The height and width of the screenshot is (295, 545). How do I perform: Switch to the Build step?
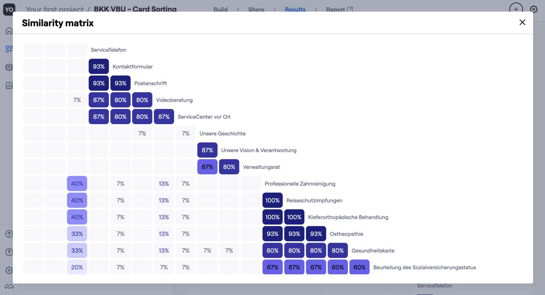(220, 9)
